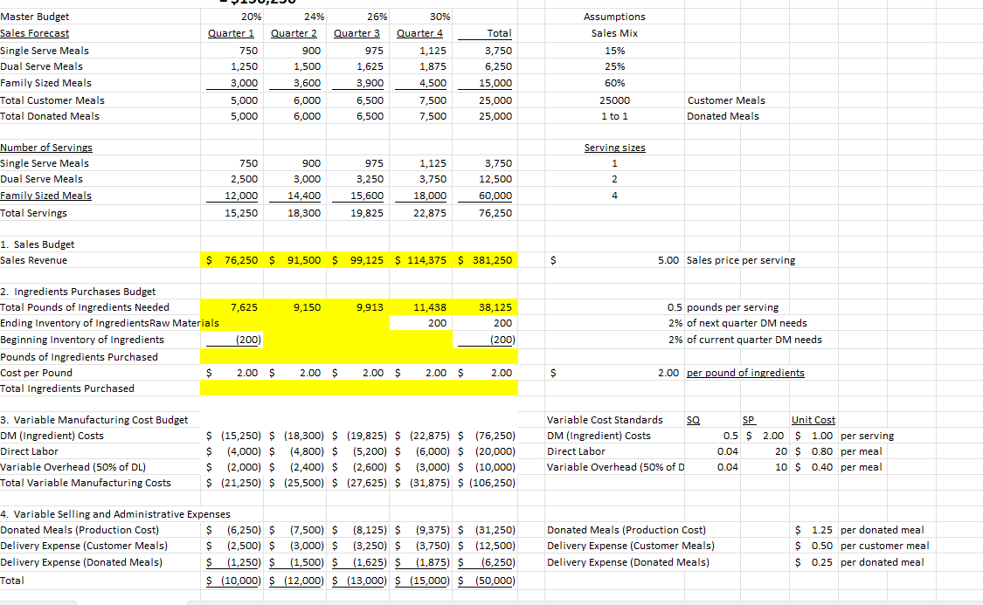Click the 'SQ' column heading
The image size is (983, 605).
[693, 420]
